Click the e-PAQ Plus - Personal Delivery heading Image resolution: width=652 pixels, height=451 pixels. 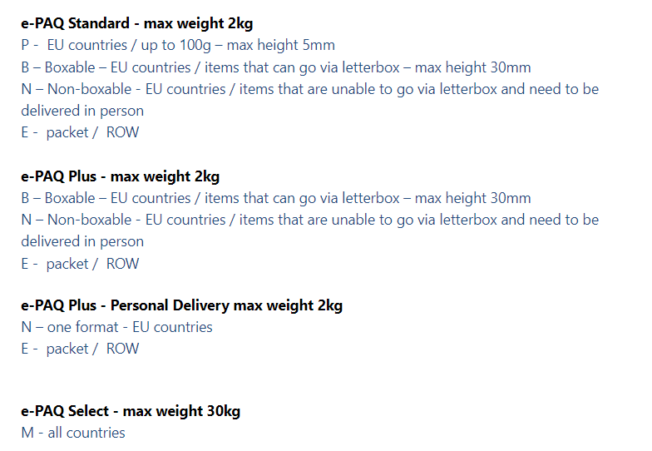[181, 305]
